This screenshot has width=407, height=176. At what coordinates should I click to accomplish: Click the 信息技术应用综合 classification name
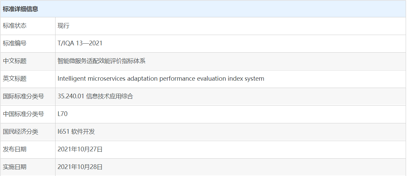109,96
